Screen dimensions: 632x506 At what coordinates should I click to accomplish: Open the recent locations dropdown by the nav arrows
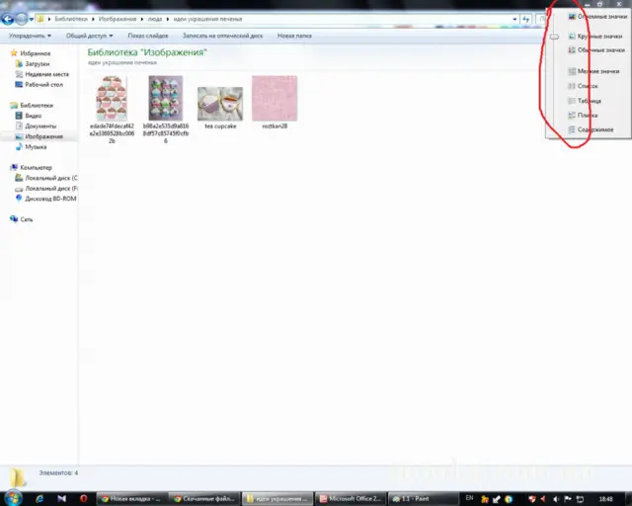[31, 19]
